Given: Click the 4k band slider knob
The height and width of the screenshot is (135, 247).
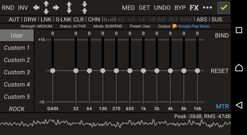Looking at the screenshot, I should click(170, 71).
